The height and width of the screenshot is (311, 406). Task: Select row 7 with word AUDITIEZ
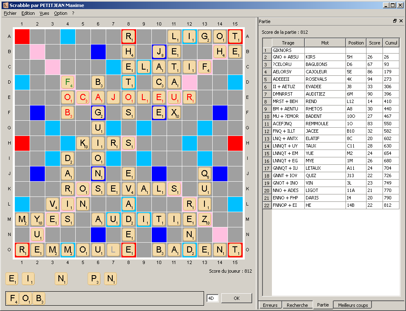point(331,94)
